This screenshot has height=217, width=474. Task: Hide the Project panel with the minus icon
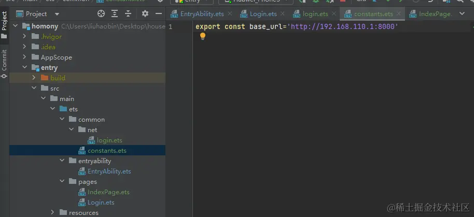pos(159,13)
